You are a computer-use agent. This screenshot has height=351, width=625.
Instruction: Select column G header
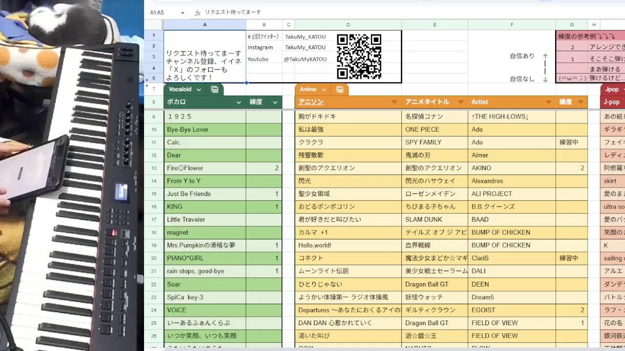[572, 24]
